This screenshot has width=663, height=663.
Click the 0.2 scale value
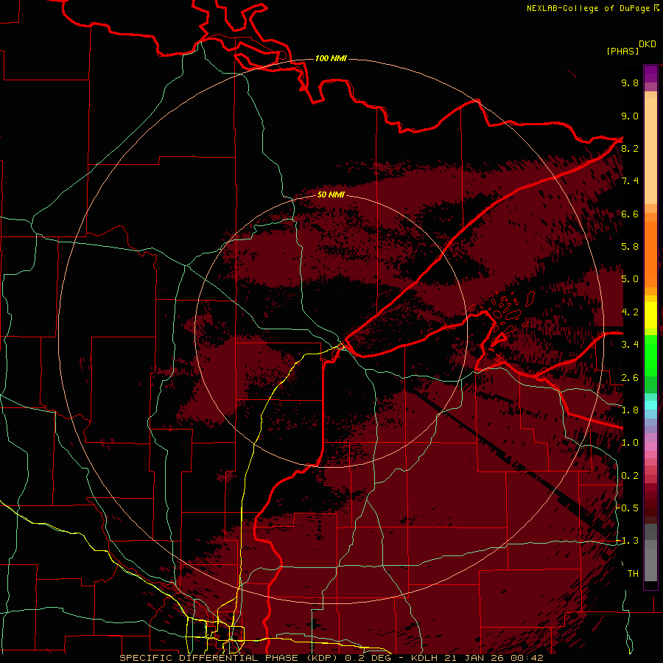630,476
